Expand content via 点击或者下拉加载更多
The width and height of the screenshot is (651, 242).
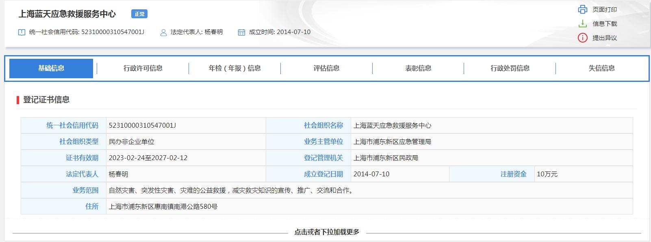(x=327, y=232)
